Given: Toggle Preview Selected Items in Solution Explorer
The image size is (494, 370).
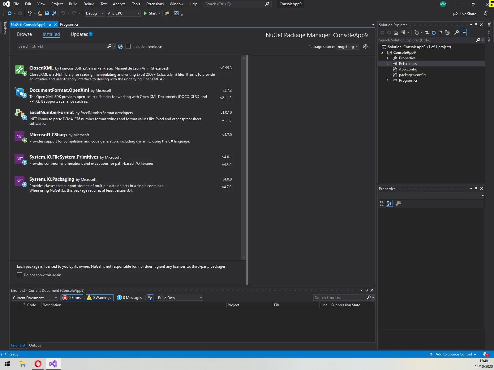Looking at the screenshot, I should 463,32.
